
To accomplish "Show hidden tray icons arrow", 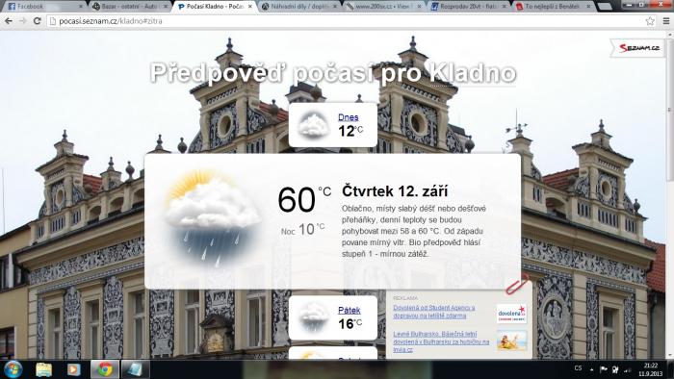I will (x=591, y=369).
